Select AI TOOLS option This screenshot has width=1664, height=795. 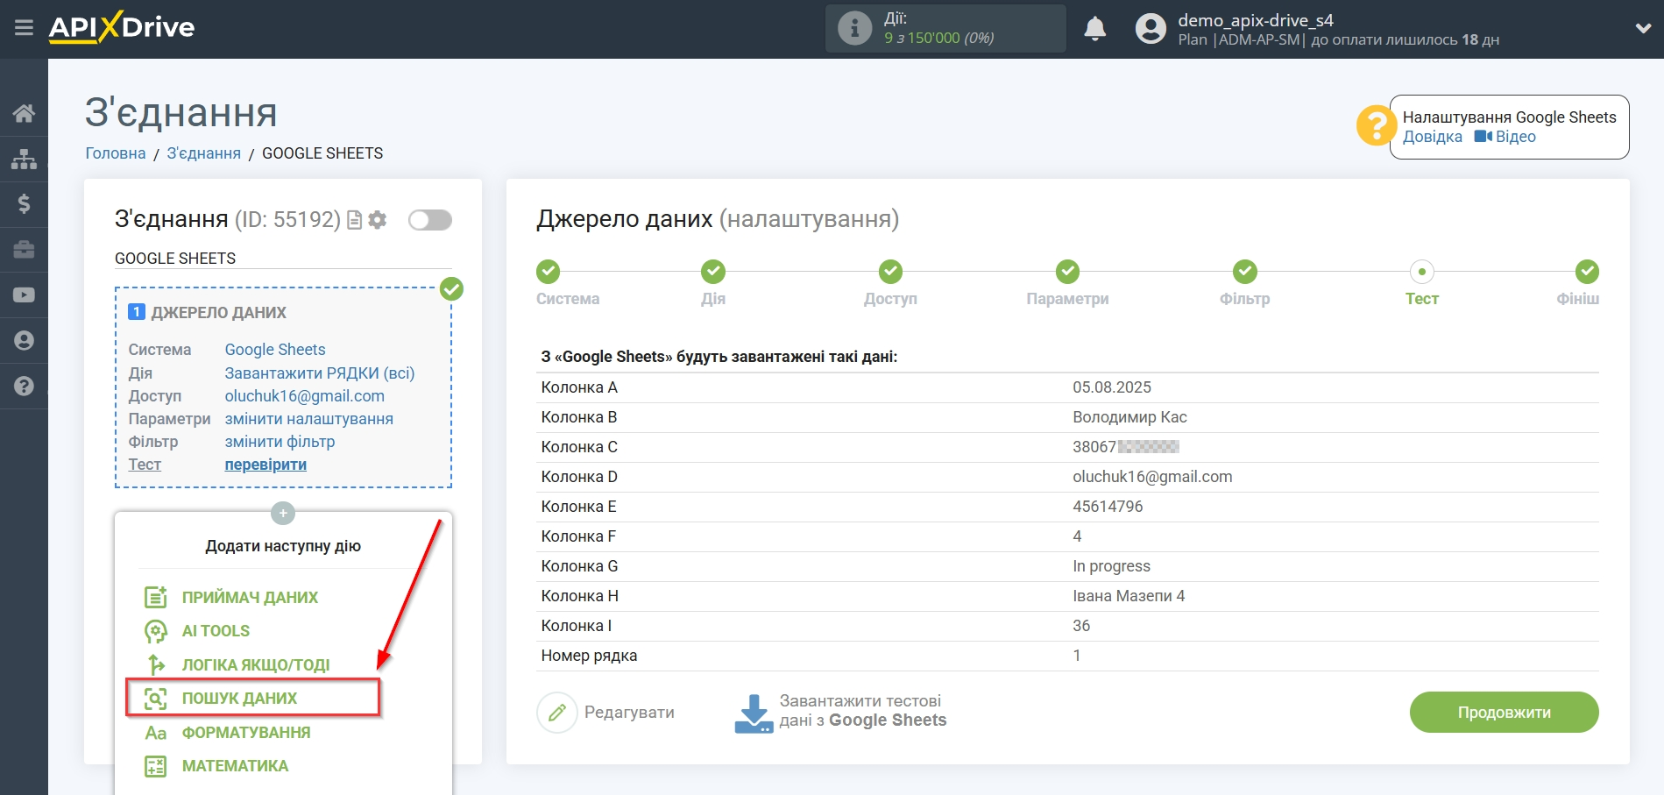[x=216, y=631]
